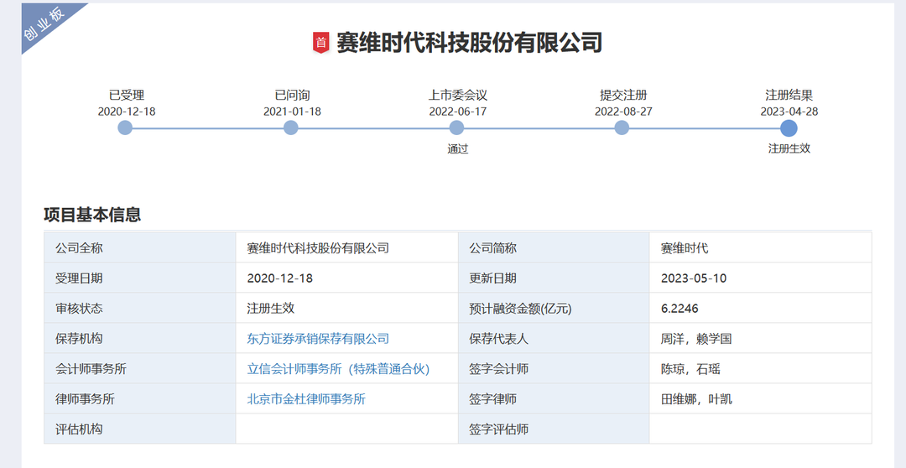This screenshot has width=906, height=468.
Task: Select the 上市委会议 timeline node
Action: 456,128
